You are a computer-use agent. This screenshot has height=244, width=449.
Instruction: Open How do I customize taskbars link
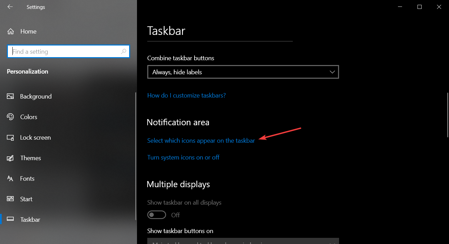click(x=186, y=95)
